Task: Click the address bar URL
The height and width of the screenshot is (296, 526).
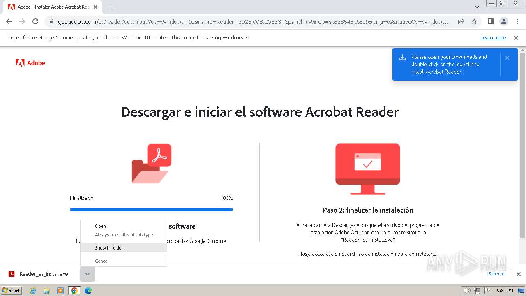Action: (x=254, y=22)
